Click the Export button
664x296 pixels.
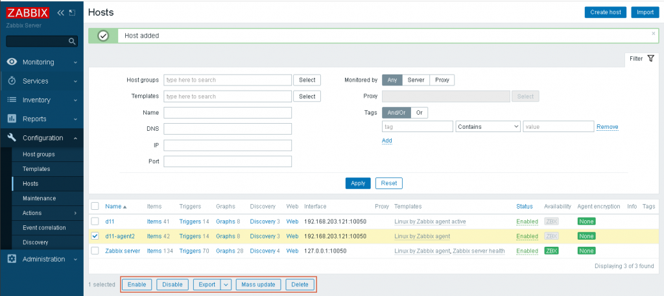[207, 284]
